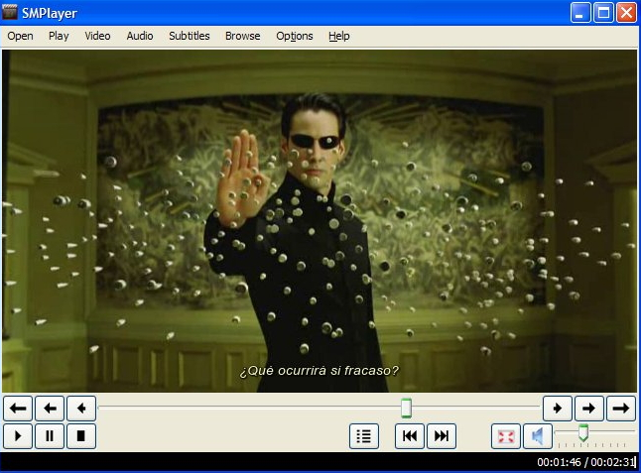Pause the video
Viewport: 642px width, 473px height.
click(x=50, y=436)
